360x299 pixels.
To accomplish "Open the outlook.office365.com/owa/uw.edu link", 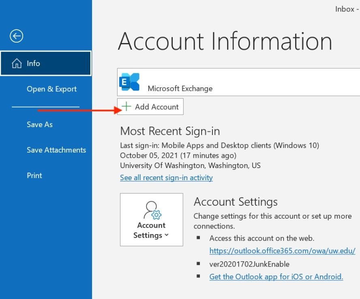I will [283, 251].
